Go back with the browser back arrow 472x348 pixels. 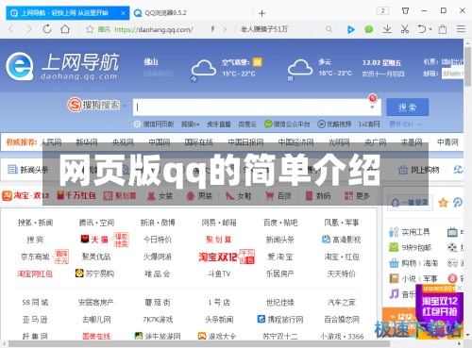pos(11,29)
